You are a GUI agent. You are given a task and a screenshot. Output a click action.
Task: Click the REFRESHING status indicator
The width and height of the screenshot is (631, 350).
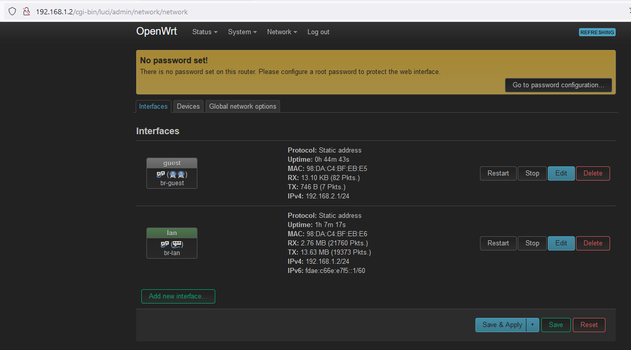click(597, 32)
